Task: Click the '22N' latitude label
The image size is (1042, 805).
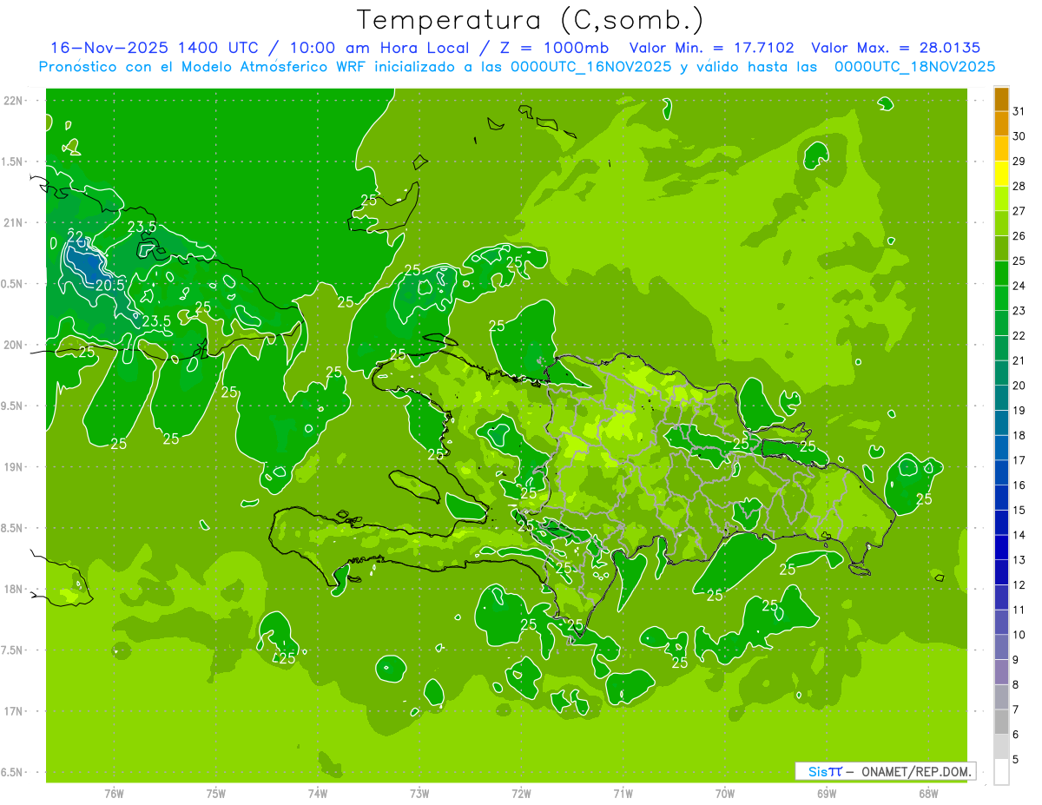Action: [14, 101]
